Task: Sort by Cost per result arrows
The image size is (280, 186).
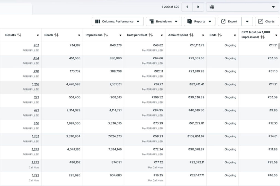Action: [x=151, y=35]
